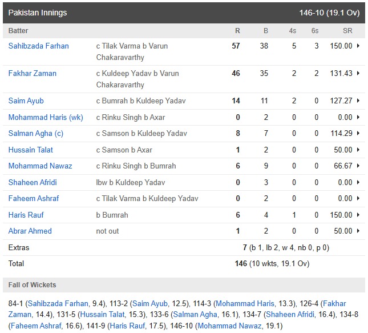Click Faheem Ashraf in the batter column

click(x=34, y=199)
